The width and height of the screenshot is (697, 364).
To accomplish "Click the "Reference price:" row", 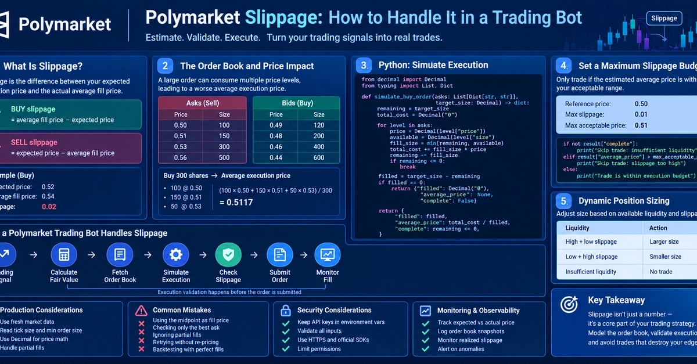I will point(627,104).
